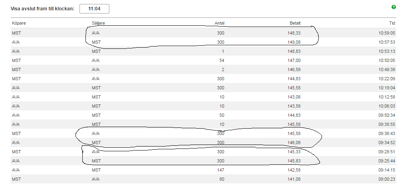Viewport: 415px width, 189px height.
Task: Click the Betalt column header
Action: 295,23
